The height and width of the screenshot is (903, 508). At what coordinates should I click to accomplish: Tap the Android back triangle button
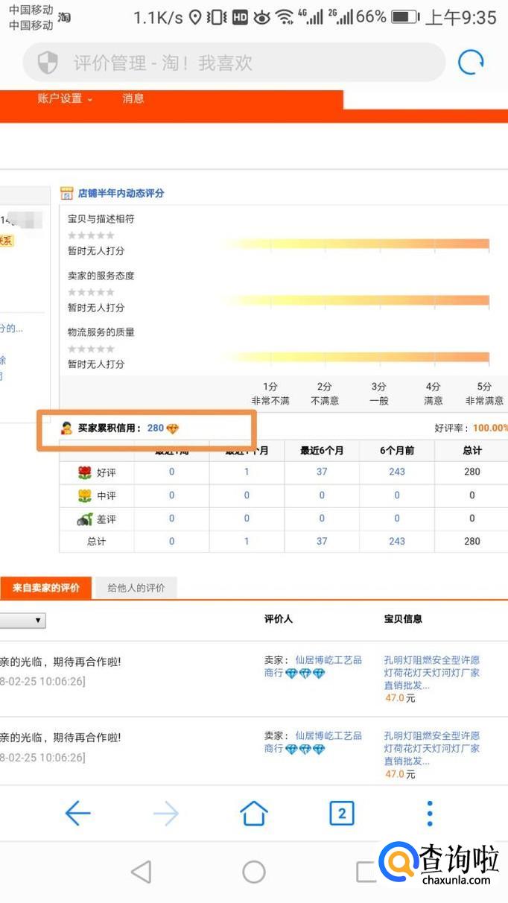pos(141,872)
